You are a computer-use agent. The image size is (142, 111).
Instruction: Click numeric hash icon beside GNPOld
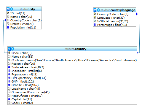point(9,85)
